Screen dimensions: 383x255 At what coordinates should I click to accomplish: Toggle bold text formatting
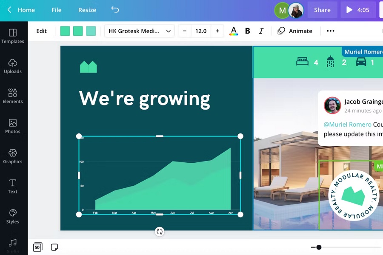tap(248, 31)
